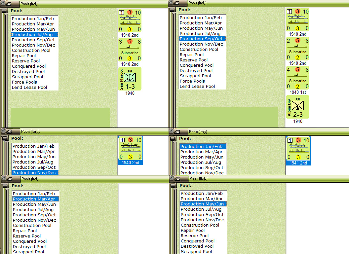Pick Production Nov/Dec in the Sep/Oct-highlighted window
This screenshot has width=349, height=254.
coord(202,44)
